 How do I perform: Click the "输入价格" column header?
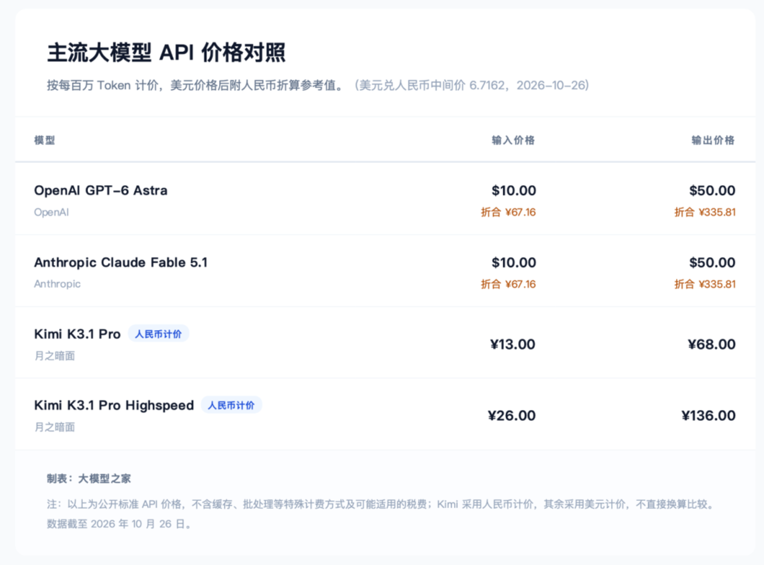pos(513,140)
